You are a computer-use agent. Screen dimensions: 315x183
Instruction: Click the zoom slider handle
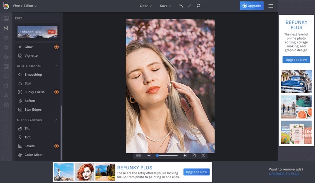[x=157, y=156]
